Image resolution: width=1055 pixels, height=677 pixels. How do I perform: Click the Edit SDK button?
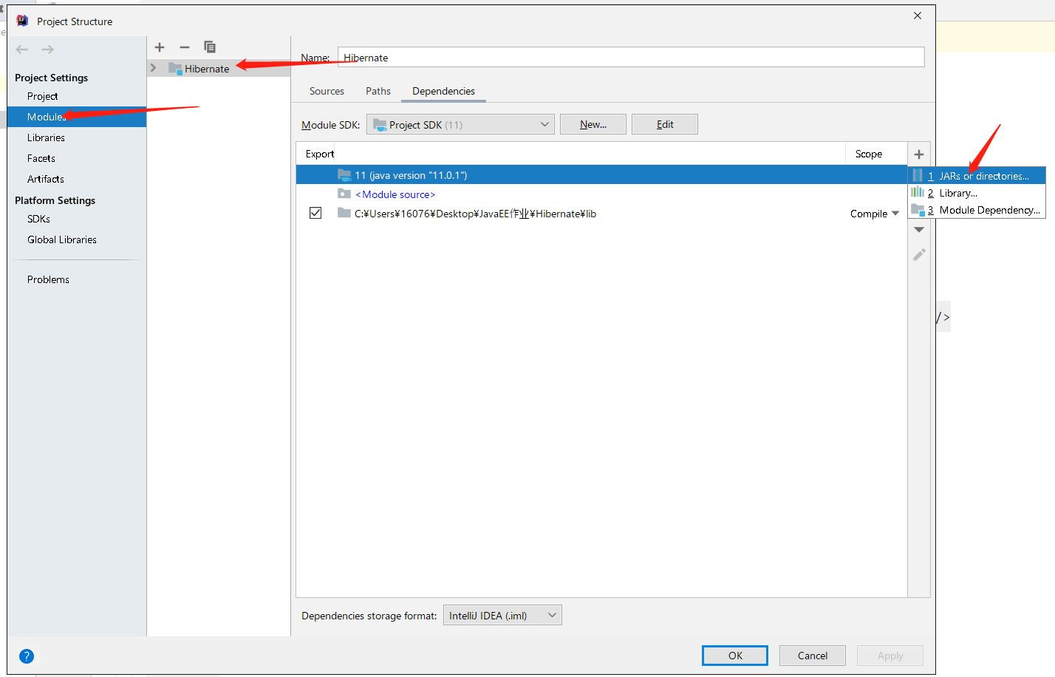tap(665, 124)
